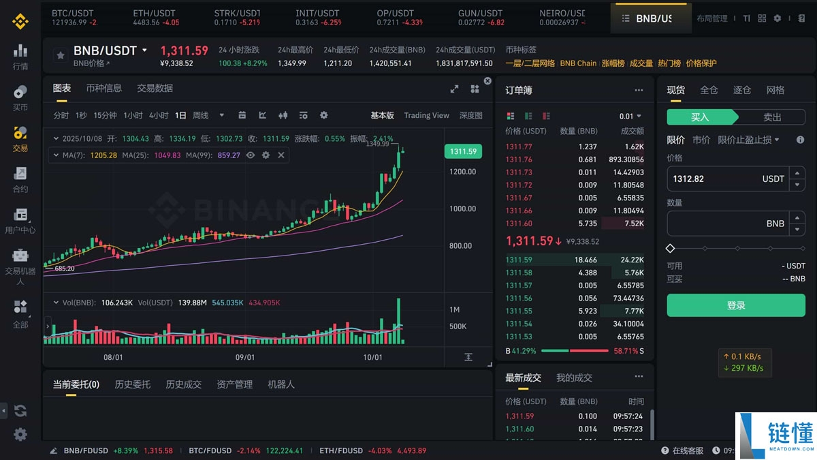Image resolution: width=817 pixels, height=460 pixels.
Task: Select the buy-and-sell order book view icon
Action: (x=511, y=116)
